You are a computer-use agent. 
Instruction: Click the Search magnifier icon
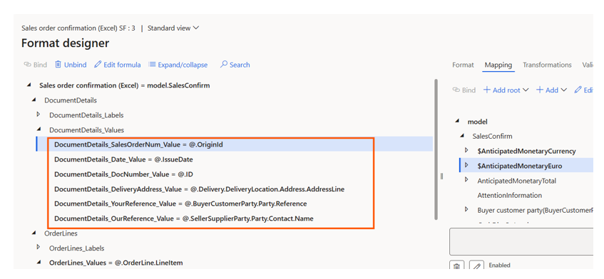[x=223, y=65]
